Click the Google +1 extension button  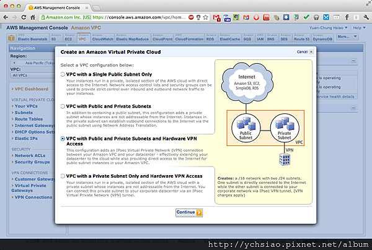[x=336, y=17]
